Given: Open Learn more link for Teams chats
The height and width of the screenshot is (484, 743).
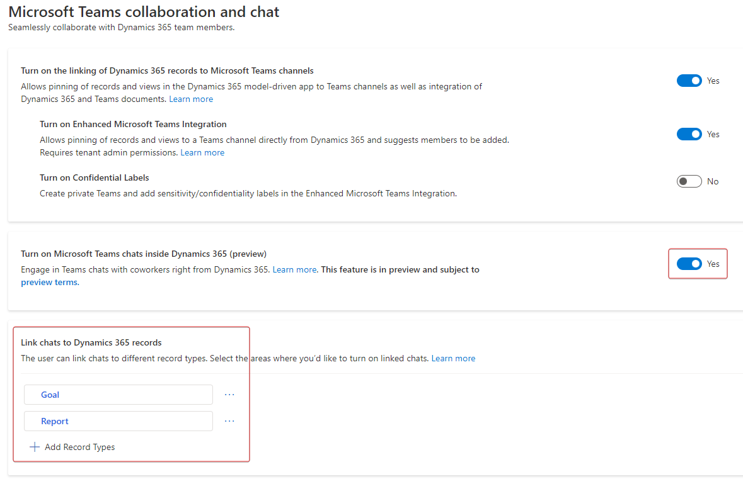Looking at the screenshot, I should point(294,269).
